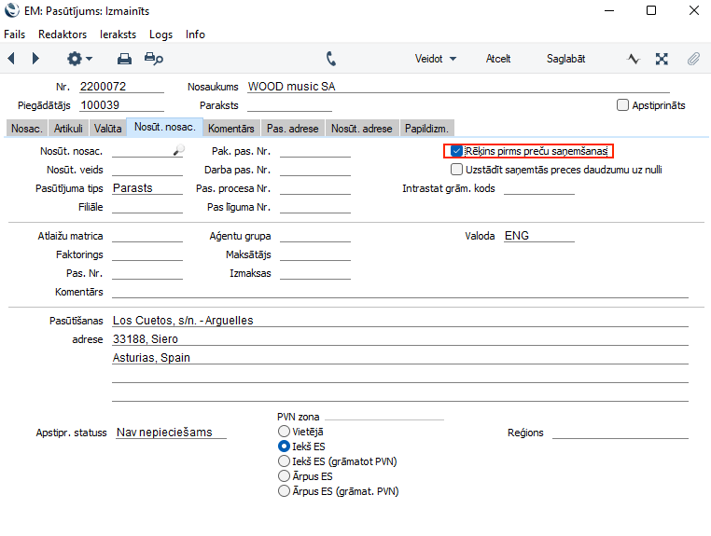Click the Komentārs input field
The image size is (711, 536).
[399, 292]
